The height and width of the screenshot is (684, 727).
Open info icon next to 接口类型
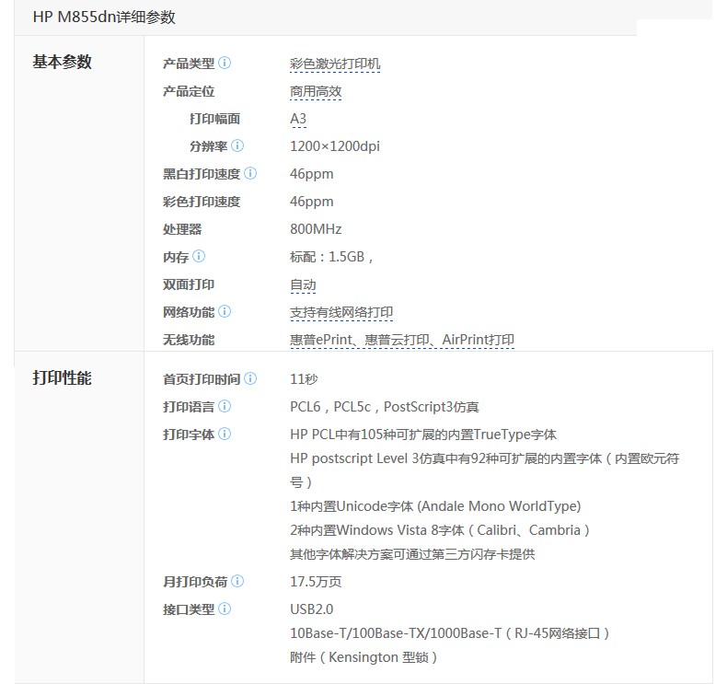(x=225, y=609)
